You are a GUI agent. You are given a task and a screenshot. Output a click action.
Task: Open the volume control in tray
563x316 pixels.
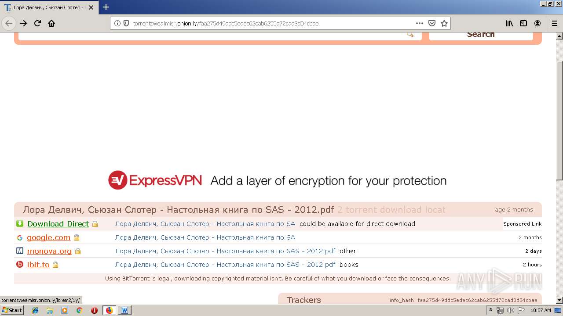(510, 310)
